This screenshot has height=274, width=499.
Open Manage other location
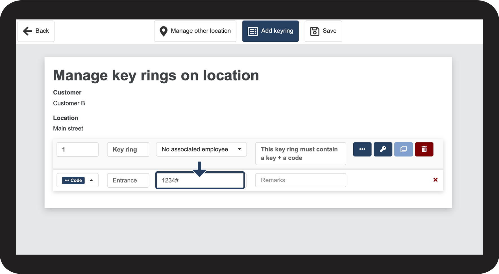pyautogui.click(x=195, y=31)
